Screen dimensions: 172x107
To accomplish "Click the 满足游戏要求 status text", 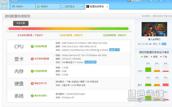I will [x=40, y=96].
